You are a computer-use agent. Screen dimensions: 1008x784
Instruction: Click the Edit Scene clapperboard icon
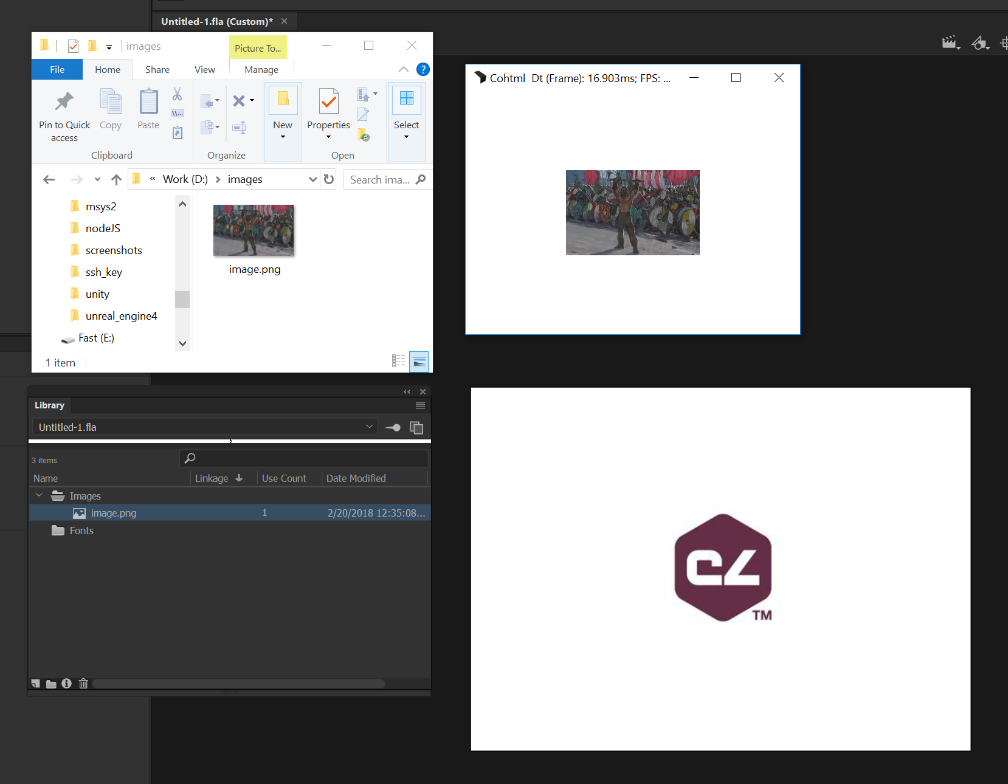tap(951, 43)
